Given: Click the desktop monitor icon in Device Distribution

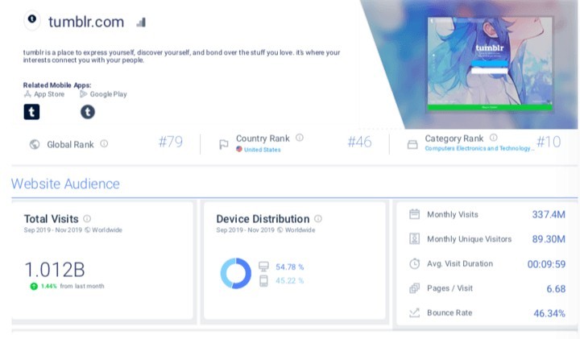Looking at the screenshot, I should (263, 267).
